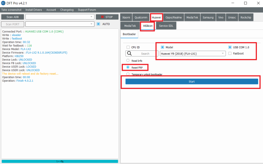This screenshot has width=263, height=164.
Task: Click the fastboot log entry
Action: (x=17, y=39)
